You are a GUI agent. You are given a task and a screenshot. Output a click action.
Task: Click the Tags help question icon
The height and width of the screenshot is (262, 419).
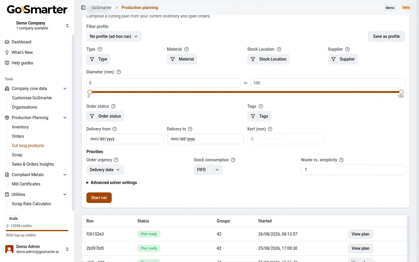click(261, 106)
